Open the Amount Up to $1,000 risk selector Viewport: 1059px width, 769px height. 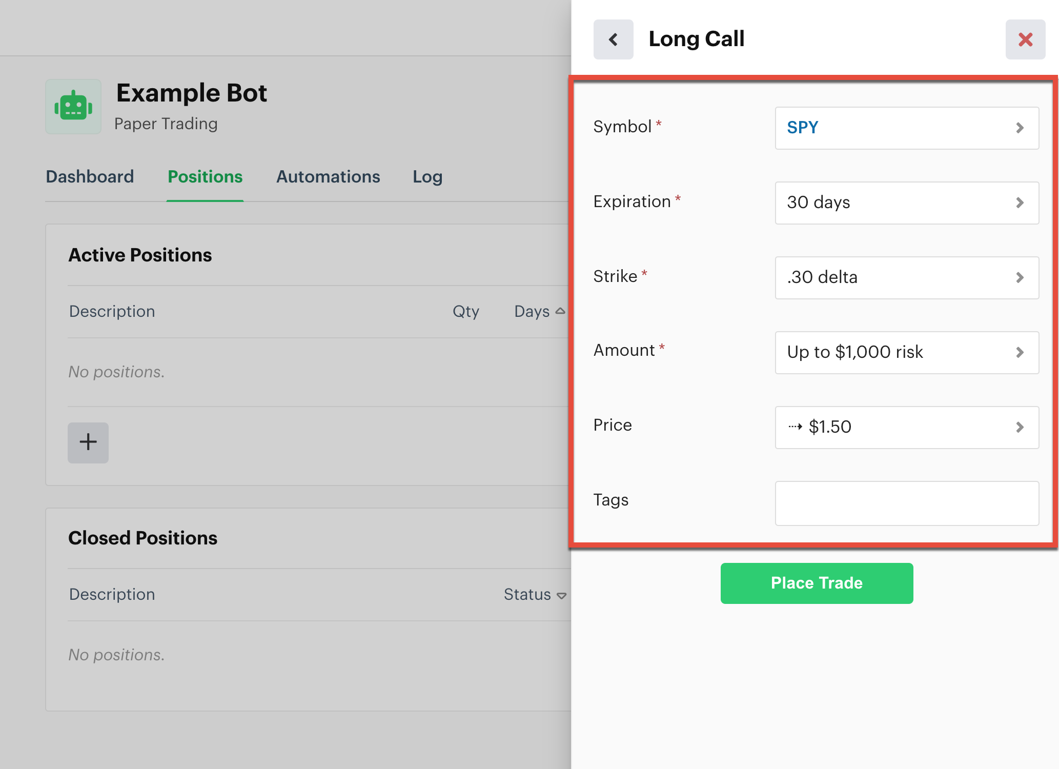point(907,353)
